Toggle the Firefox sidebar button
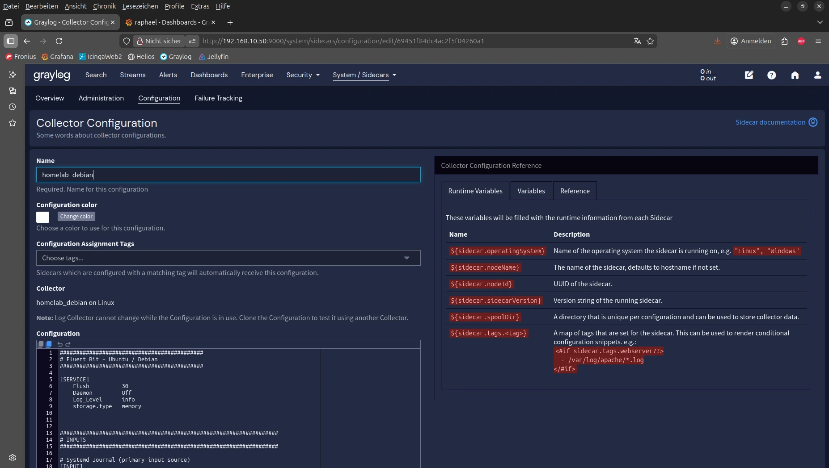This screenshot has height=468, width=829. 11,41
